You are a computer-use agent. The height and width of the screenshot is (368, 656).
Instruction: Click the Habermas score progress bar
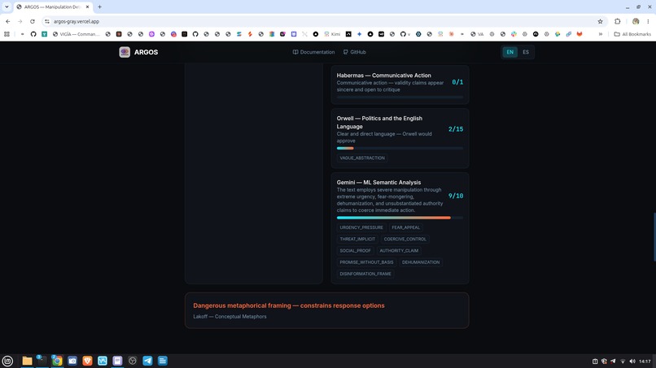[x=400, y=97]
